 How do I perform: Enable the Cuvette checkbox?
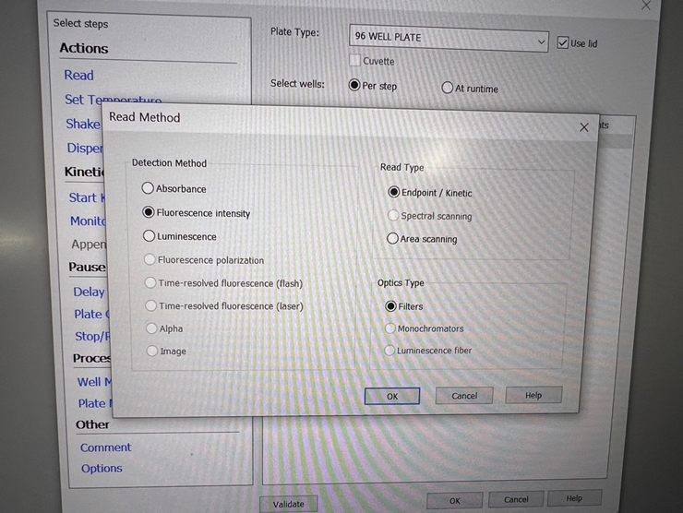[x=354, y=61]
